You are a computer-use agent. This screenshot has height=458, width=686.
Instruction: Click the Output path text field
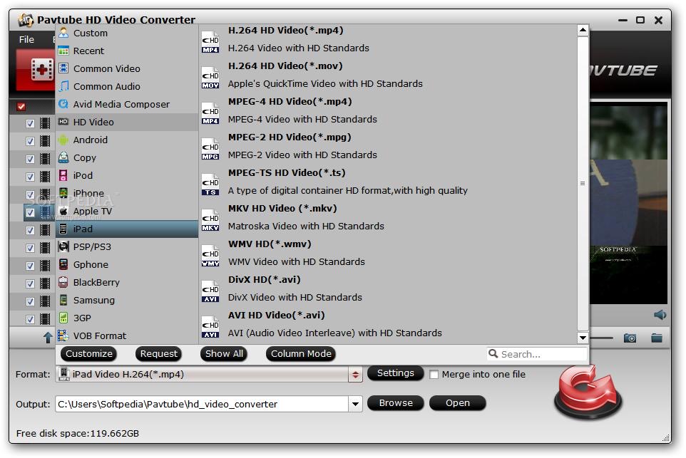pyautogui.click(x=202, y=405)
